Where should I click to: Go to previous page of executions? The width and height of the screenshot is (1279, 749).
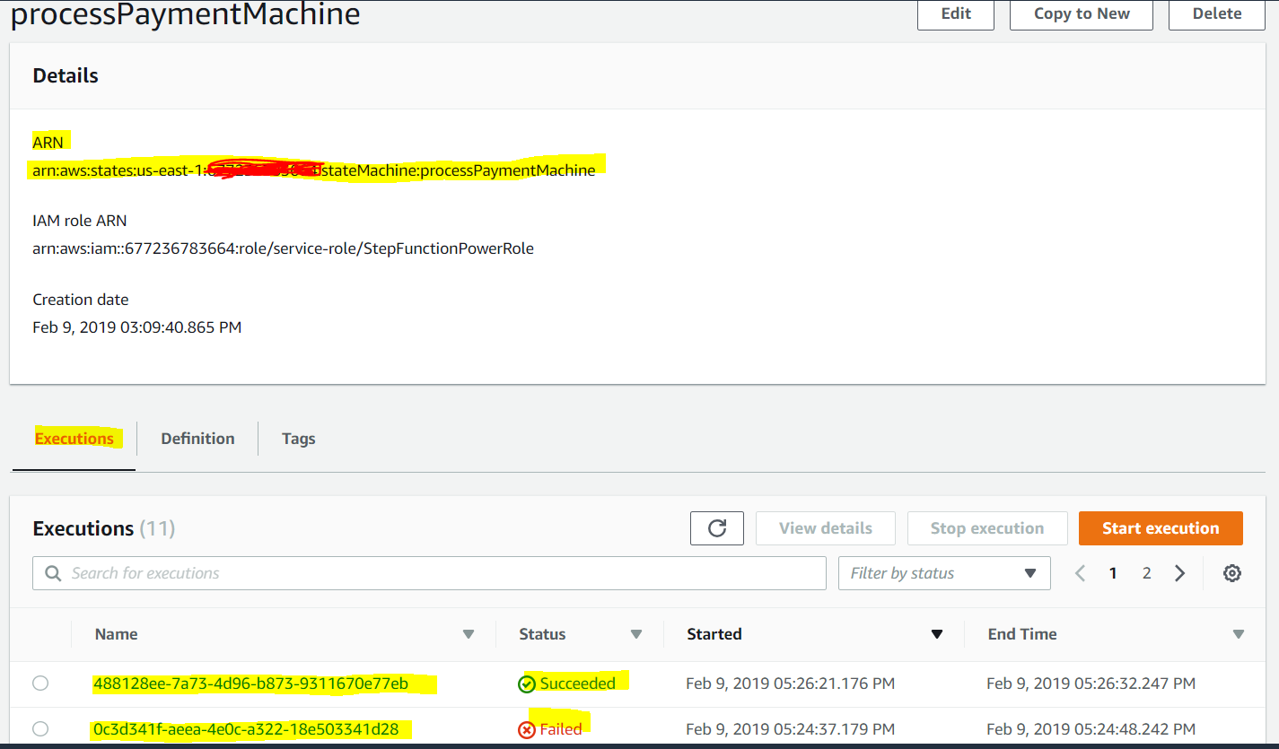tap(1081, 573)
